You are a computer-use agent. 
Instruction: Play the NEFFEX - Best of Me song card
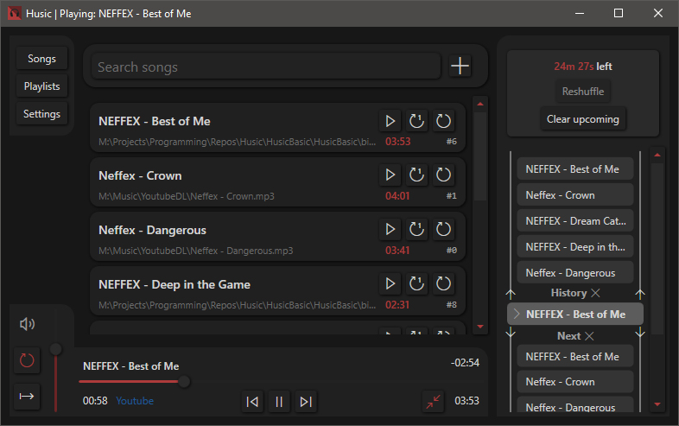(x=390, y=121)
